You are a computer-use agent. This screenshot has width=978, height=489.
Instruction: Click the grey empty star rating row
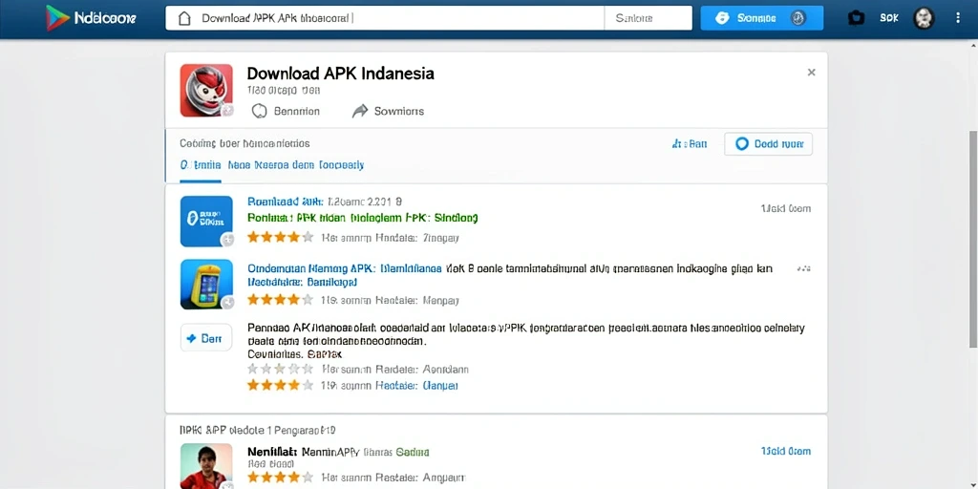[x=280, y=370]
